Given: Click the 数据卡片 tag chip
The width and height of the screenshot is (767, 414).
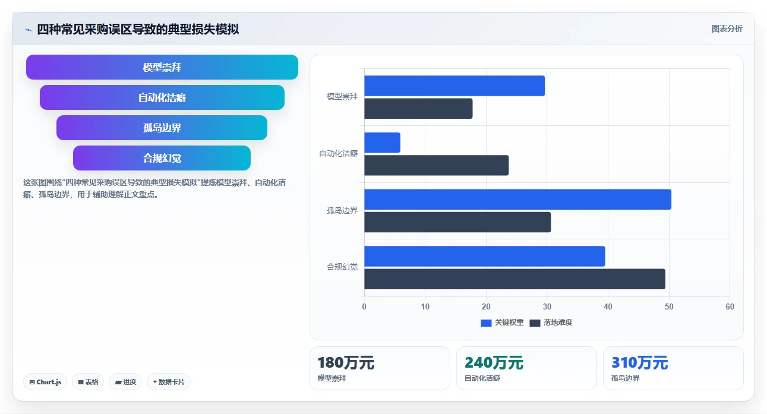Looking at the screenshot, I should [169, 382].
